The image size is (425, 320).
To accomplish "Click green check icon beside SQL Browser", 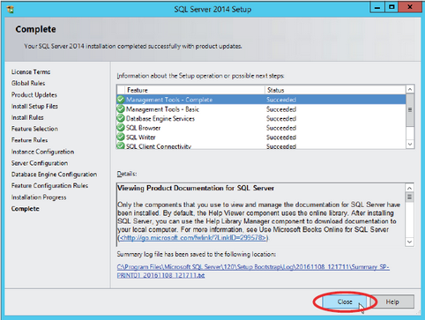I will click(x=121, y=128).
